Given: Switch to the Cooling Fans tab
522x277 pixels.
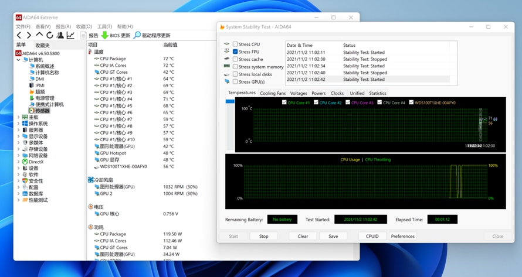Looking at the screenshot, I should 273,93.
